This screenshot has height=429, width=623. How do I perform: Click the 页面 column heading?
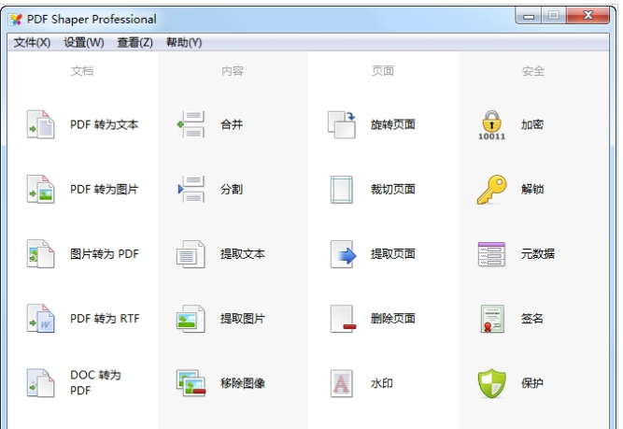coord(383,71)
